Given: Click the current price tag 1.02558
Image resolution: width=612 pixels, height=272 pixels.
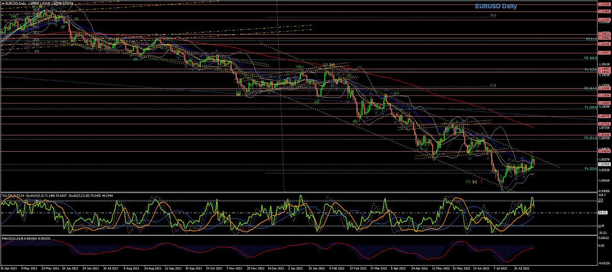Looking at the screenshot, I should (x=604, y=164).
